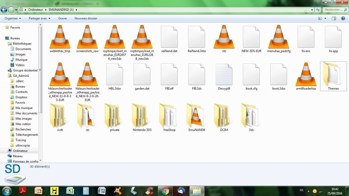This screenshot has height=196, width=349.
Task: Select the boot.3dsx file
Action: coord(279,77)
